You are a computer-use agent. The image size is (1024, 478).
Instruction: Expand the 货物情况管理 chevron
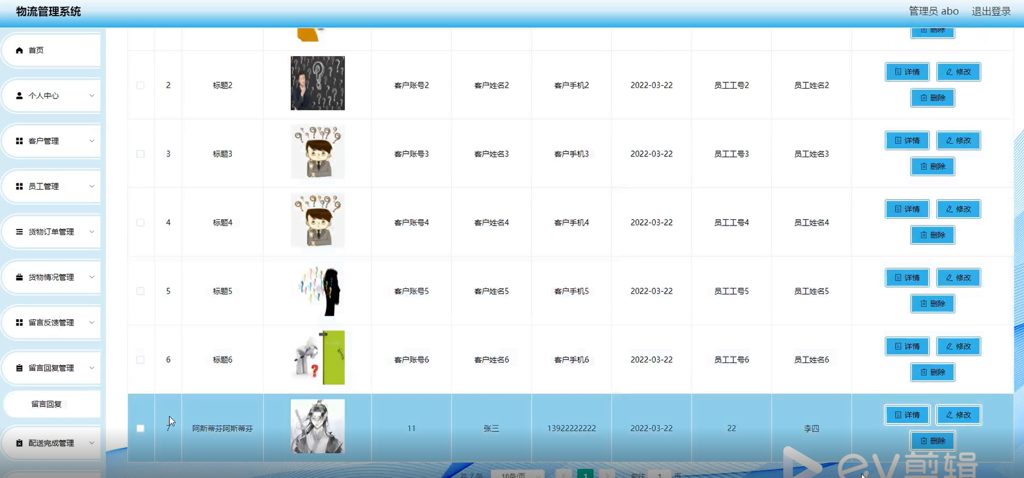pos(92,277)
